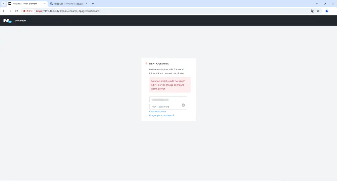
Task: Reload the page
Action: point(16,11)
